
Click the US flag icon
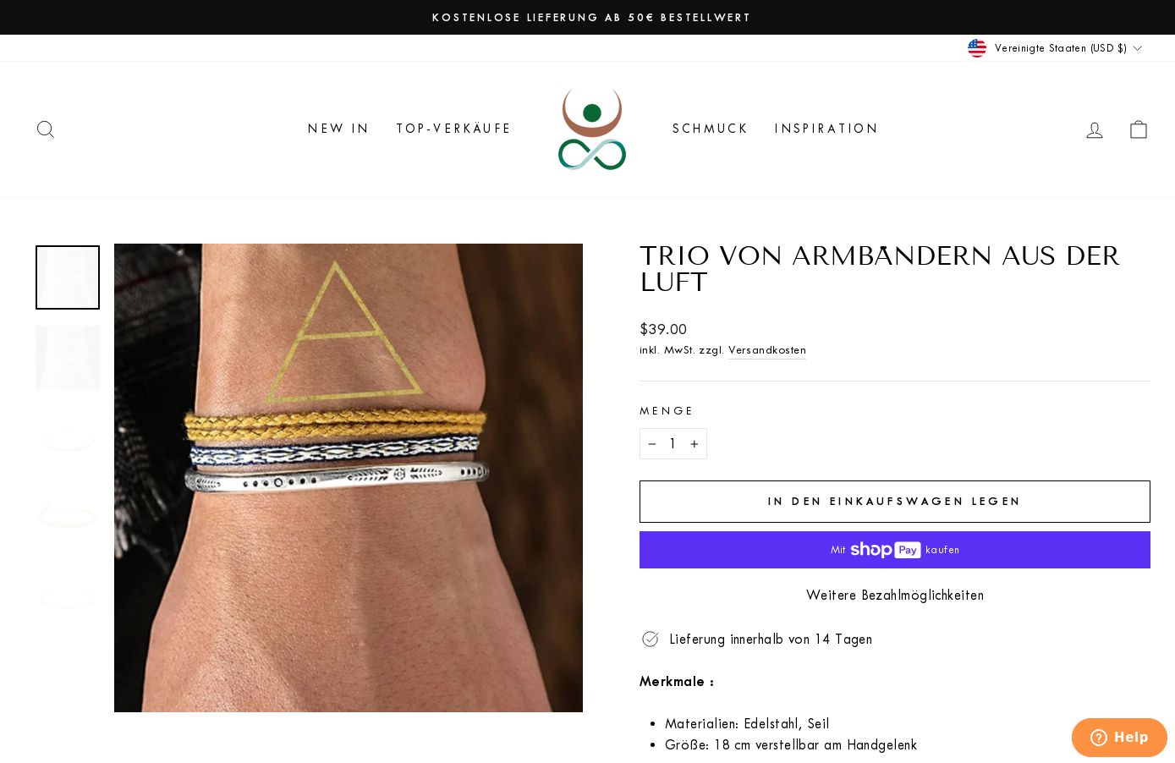[x=977, y=48]
